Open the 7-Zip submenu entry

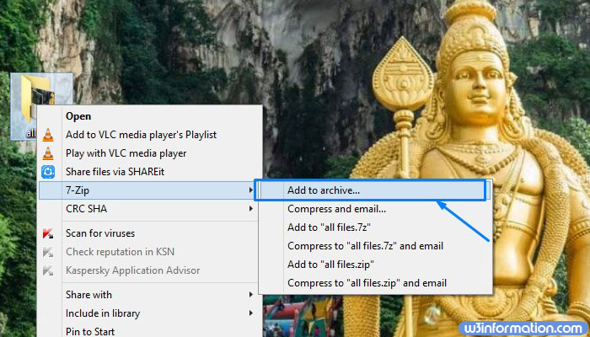pyautogui.click(x=147, y=190)
